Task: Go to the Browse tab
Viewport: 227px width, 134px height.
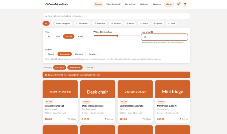Action: coord(98,4)
